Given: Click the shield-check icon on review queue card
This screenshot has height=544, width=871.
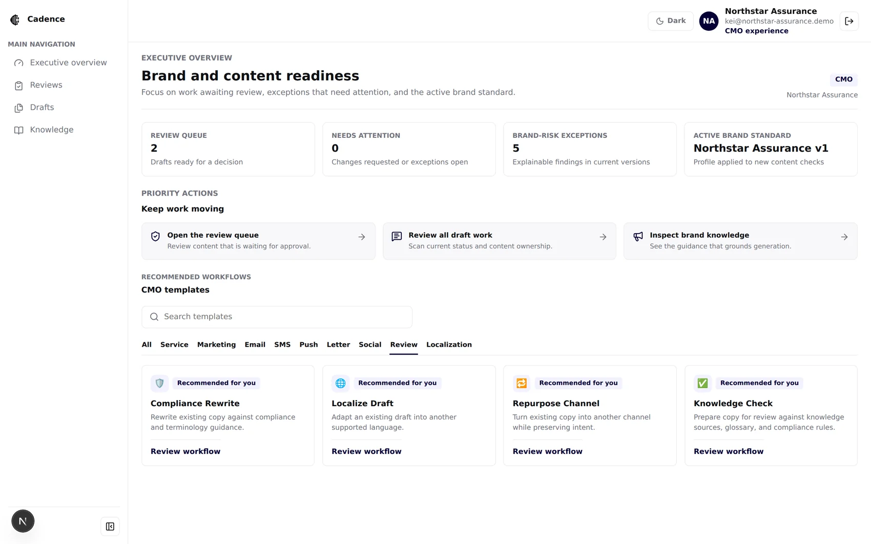Looking at the screenshot, I should [156, 237].
